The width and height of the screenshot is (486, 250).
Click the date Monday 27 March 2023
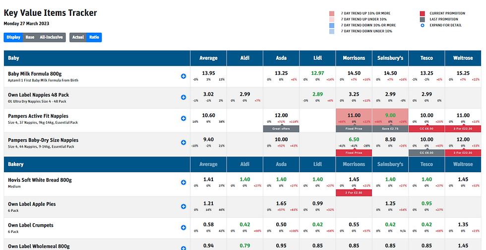[26, 24]
